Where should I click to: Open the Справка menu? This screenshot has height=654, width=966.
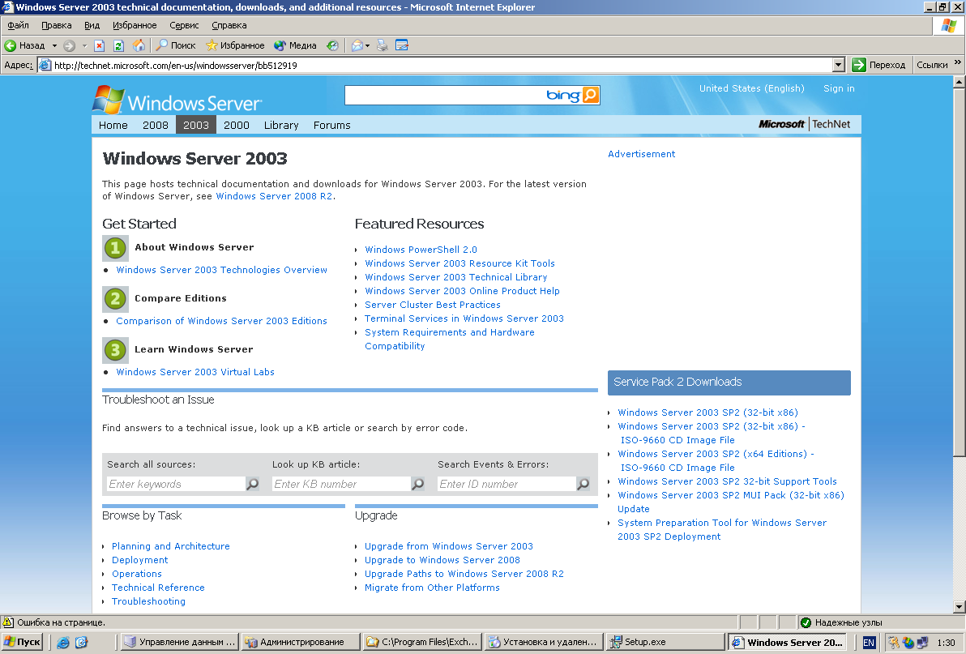pos(229,25)
